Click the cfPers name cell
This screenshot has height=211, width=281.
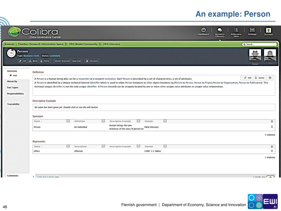37,151
